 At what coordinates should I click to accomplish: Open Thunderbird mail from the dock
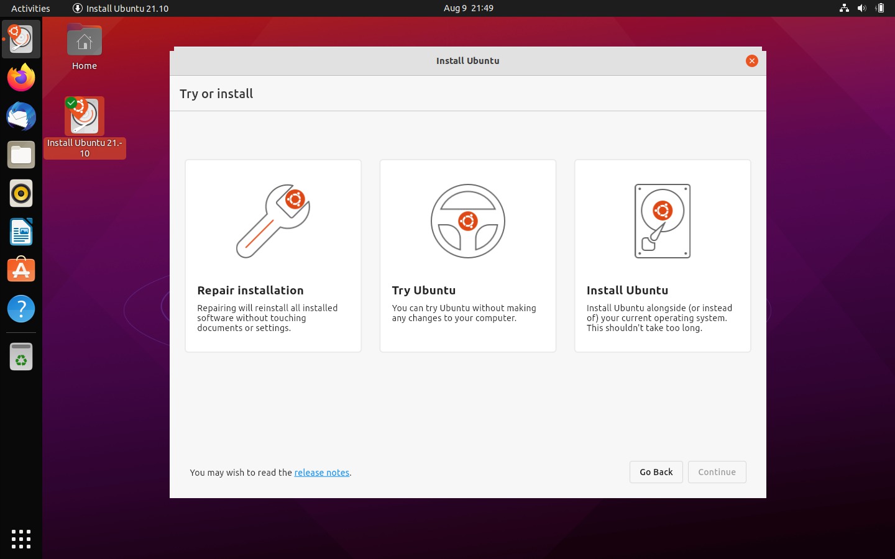click(21, 116)
